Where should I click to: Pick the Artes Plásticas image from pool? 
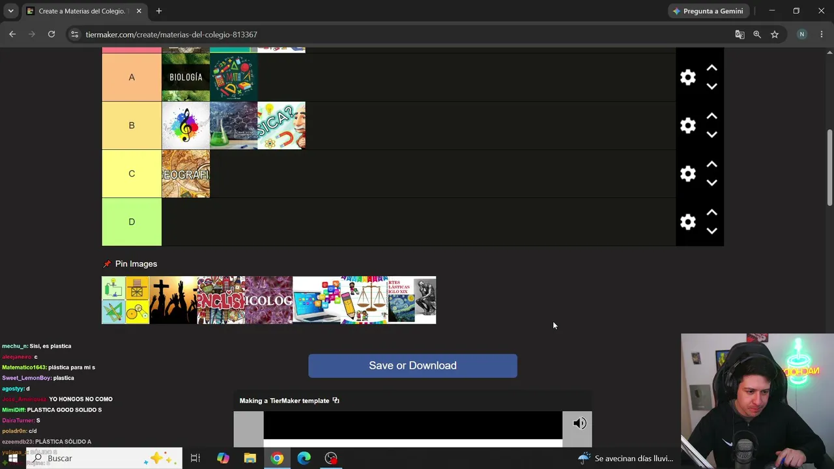pyautogui.click(x=412, y=300)
